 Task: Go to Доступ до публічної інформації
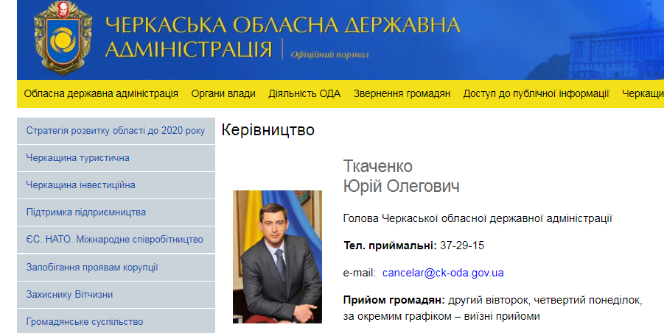tap(536, 93)
